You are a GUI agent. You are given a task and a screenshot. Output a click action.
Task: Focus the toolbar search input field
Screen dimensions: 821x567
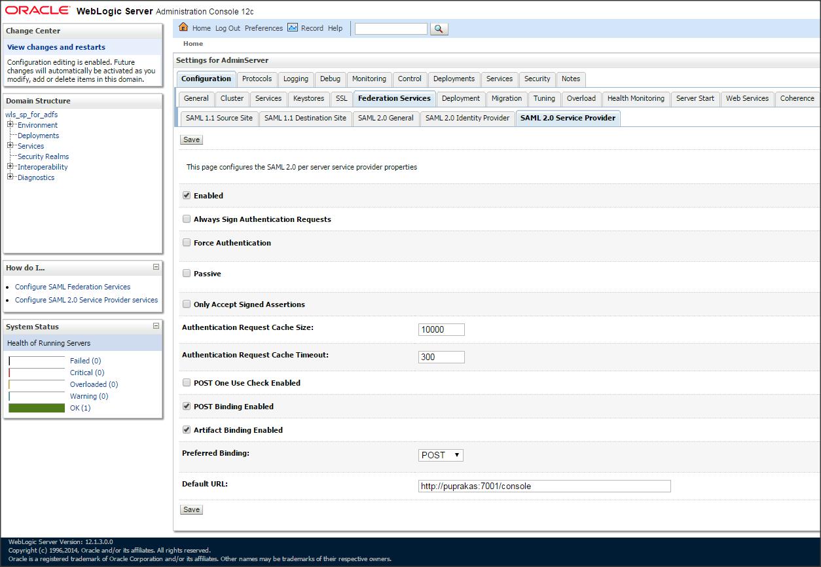pos(391,29)
